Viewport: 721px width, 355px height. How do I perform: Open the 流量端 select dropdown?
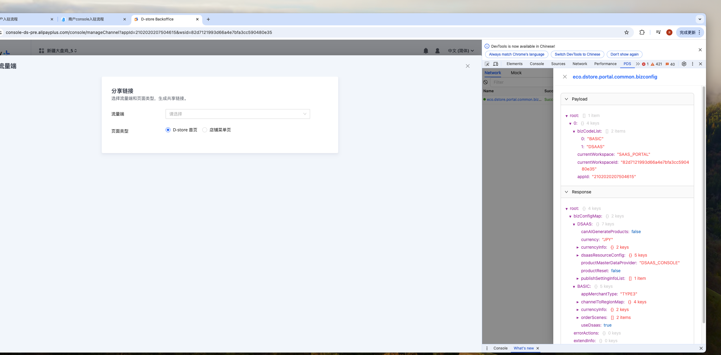coord(238,114)
